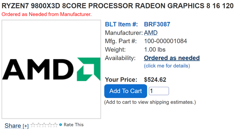Click the second rating star
The image size is (251, 131).
[x=39, y=125]
